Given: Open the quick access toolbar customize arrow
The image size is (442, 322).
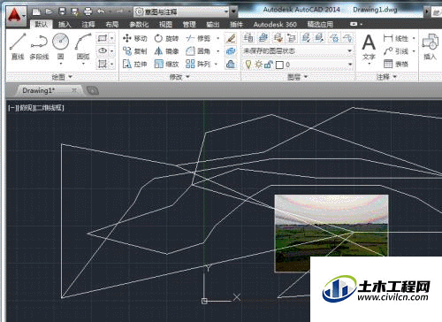Looking at the screenshot, I should point(233,12).
